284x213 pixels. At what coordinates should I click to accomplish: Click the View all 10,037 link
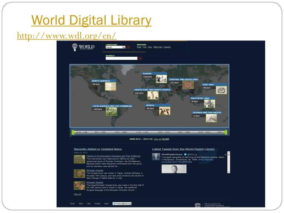162,139
